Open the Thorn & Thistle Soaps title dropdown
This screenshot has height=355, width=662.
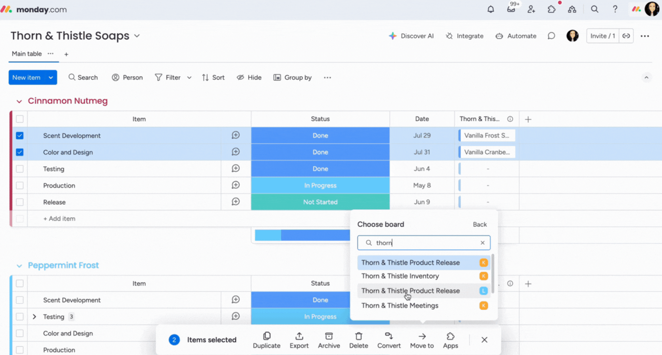click(x=137, y=36)
